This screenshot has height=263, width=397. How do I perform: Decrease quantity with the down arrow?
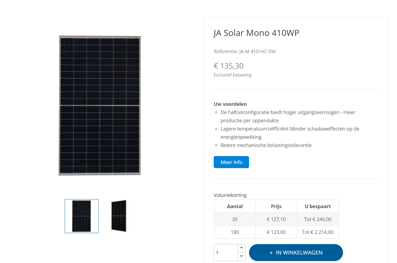[x=241, y=256]
